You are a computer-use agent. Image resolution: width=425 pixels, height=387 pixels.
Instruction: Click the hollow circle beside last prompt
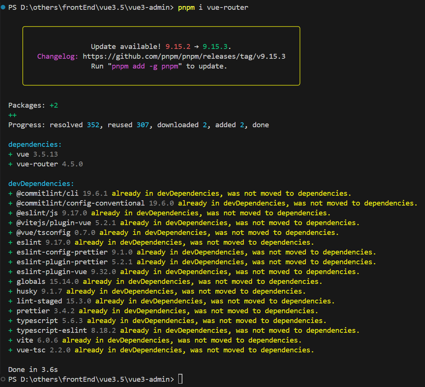3,379
